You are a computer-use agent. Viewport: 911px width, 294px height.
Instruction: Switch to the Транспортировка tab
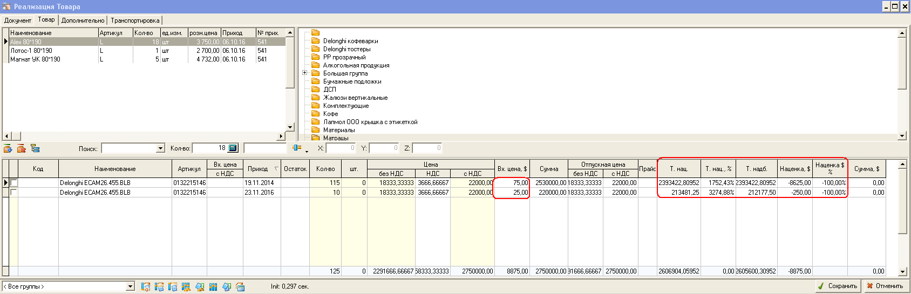[135, 20]
